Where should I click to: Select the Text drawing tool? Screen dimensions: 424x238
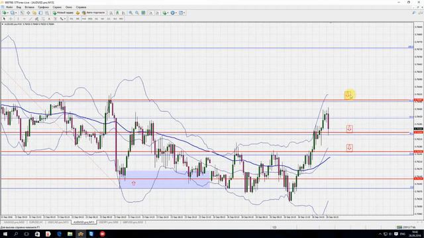pyautogui.click(x=49, y=19)
